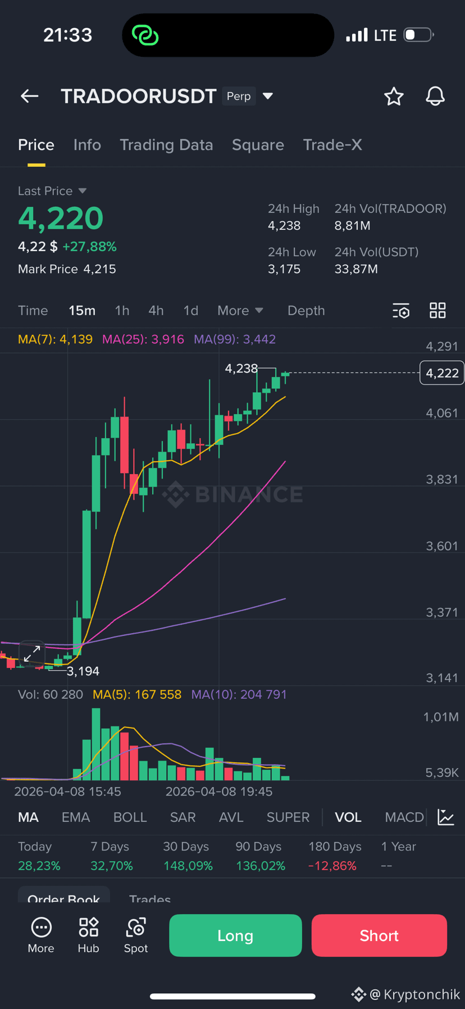Toggle the SAR indicator
Viewport: 465px width, 1009px height.
coord(183,817)
